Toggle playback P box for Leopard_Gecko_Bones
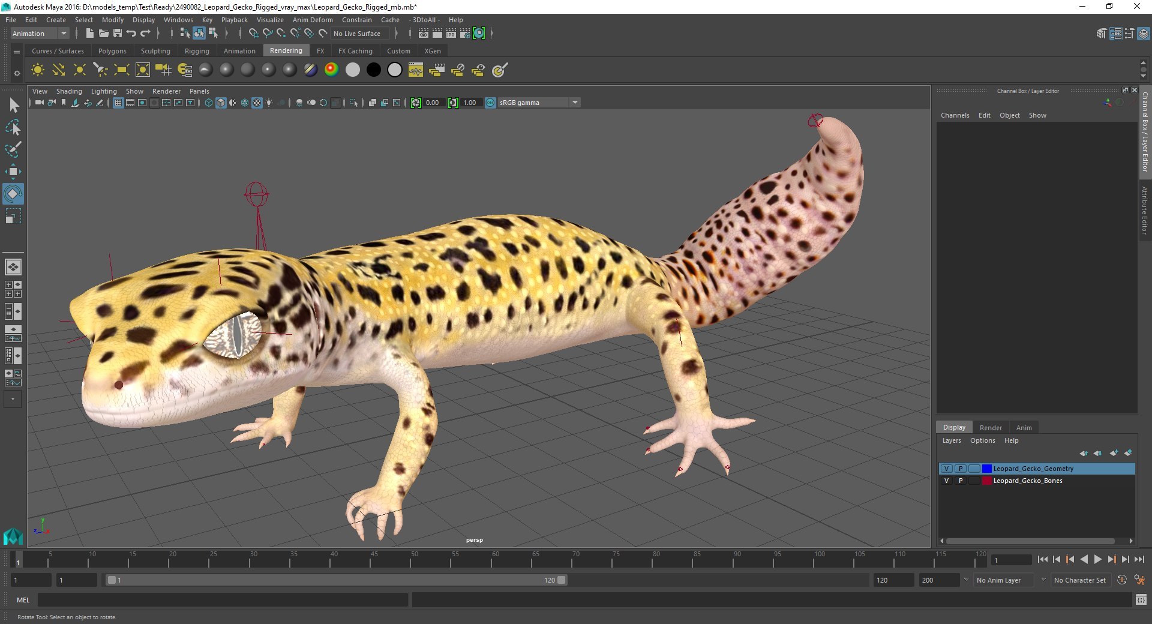The image size is (1152, 624). coord(961,481)
